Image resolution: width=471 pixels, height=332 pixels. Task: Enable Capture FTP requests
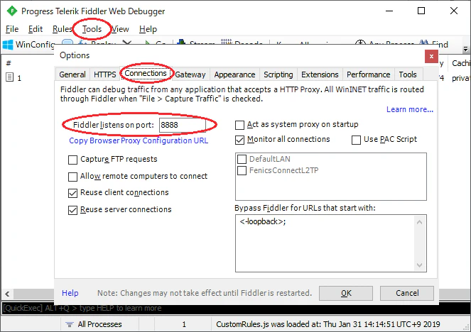(x=72, y=160)
